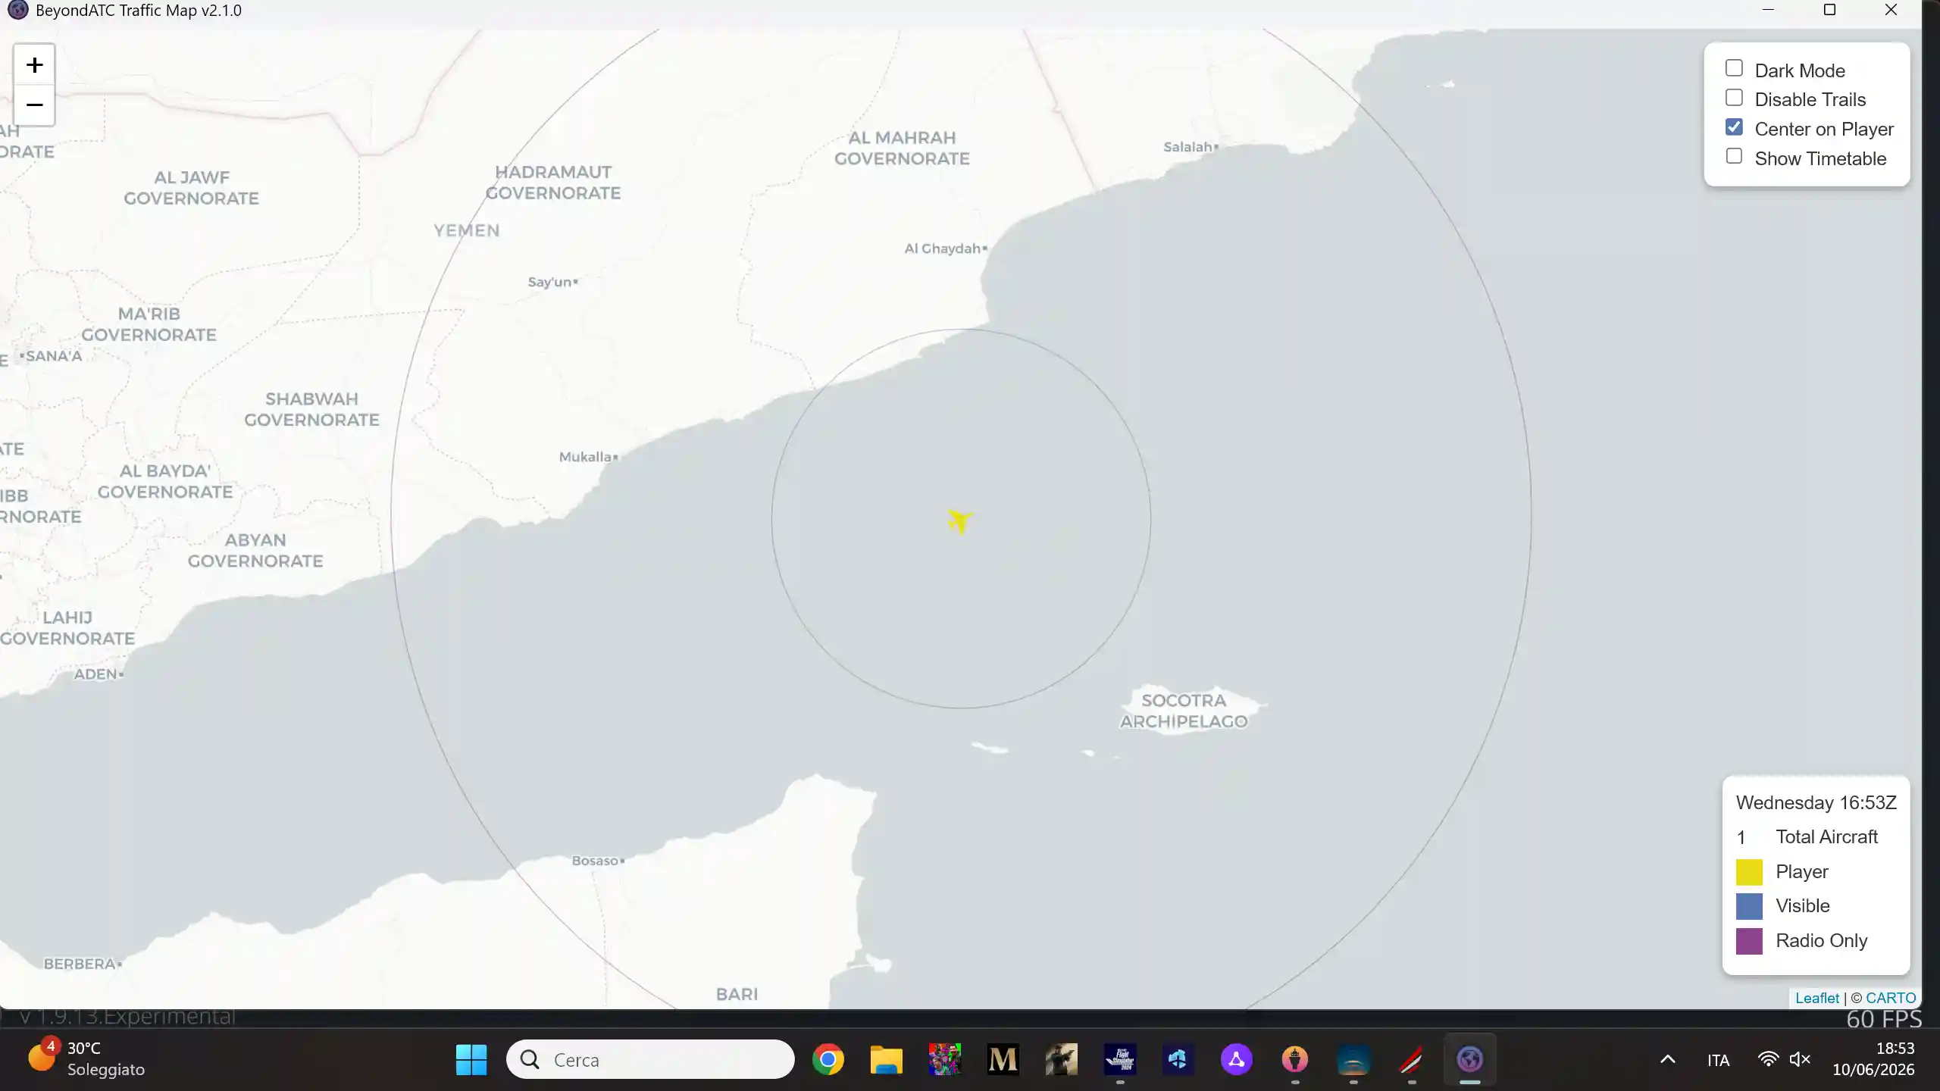Image resolution: width=1940 pixels, height=1091 pixels.
Task: Click the blue Visible legend swatch
Action: pos(1749,906)
